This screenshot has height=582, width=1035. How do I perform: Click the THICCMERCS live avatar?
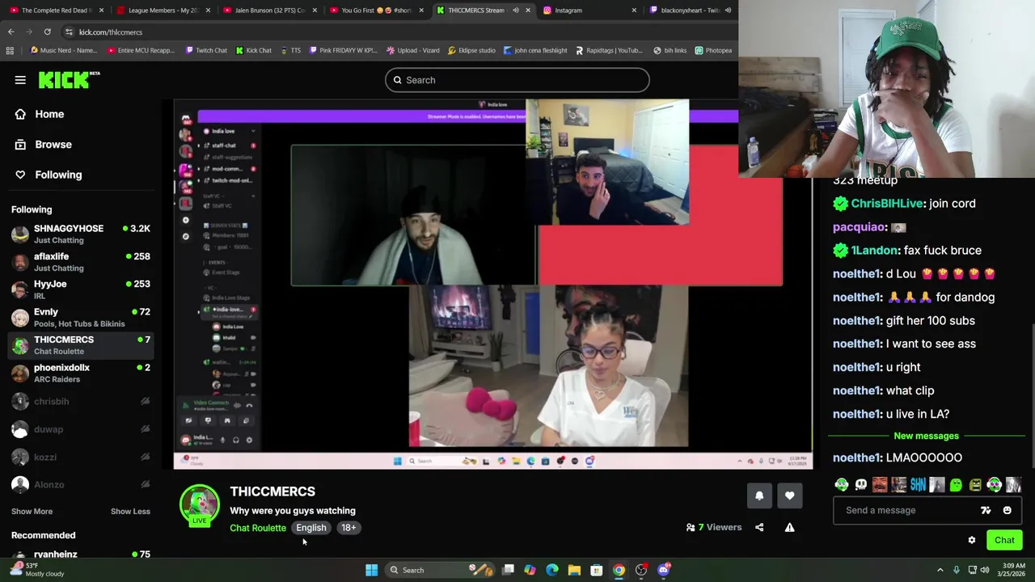coord(199,505)
